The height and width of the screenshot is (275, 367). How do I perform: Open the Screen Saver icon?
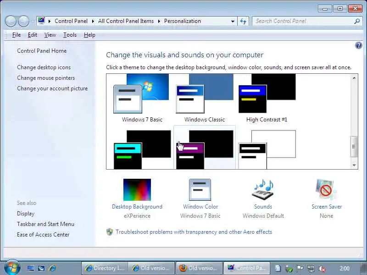[326, 190]
